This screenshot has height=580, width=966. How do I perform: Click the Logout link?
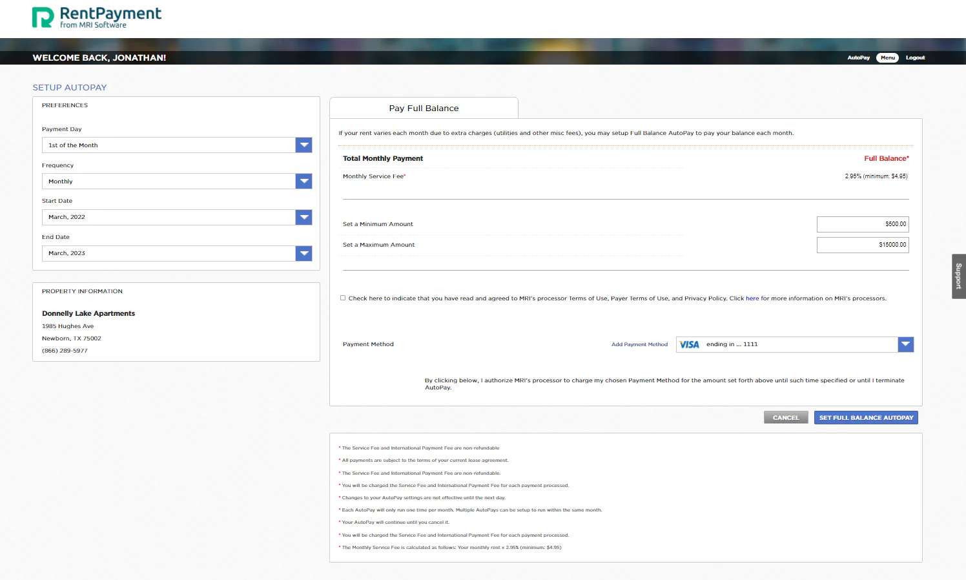pyautogui.click(x=915, y=57)
